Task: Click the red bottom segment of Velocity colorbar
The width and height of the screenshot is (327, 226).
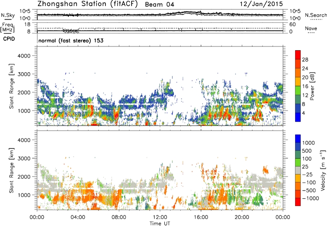Action: click(298, 202)
